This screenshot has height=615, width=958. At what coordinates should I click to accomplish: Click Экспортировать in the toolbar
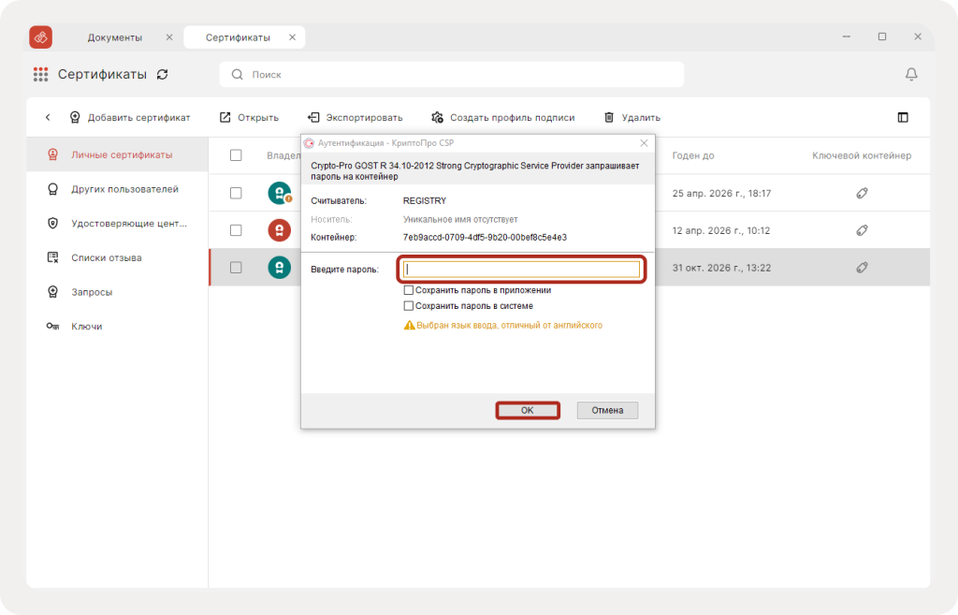[x=355, y=117]
